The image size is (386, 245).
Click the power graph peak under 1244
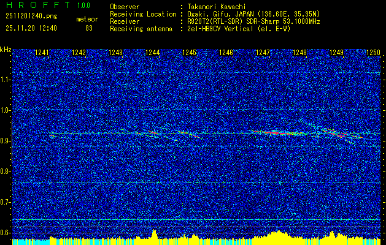(x=154, y=233)
